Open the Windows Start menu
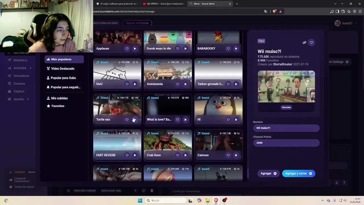The height and width of the screenshot is (205, 364). click(140, 200)
